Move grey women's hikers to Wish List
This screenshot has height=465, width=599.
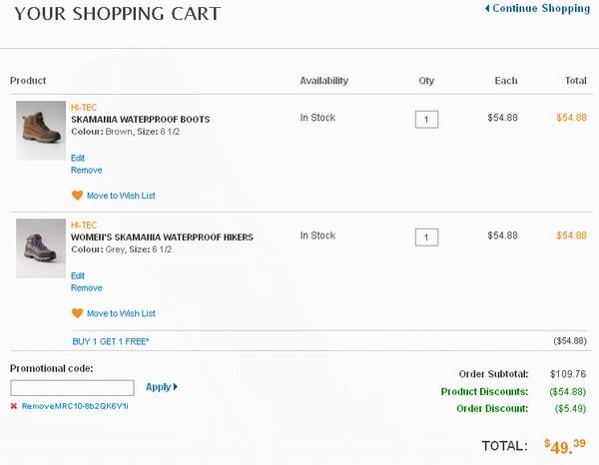(121, 313)
